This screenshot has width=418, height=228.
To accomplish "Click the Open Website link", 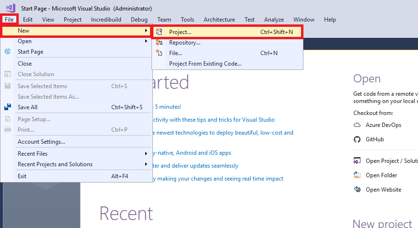I will pyautogui.click(x=383, y=190).
